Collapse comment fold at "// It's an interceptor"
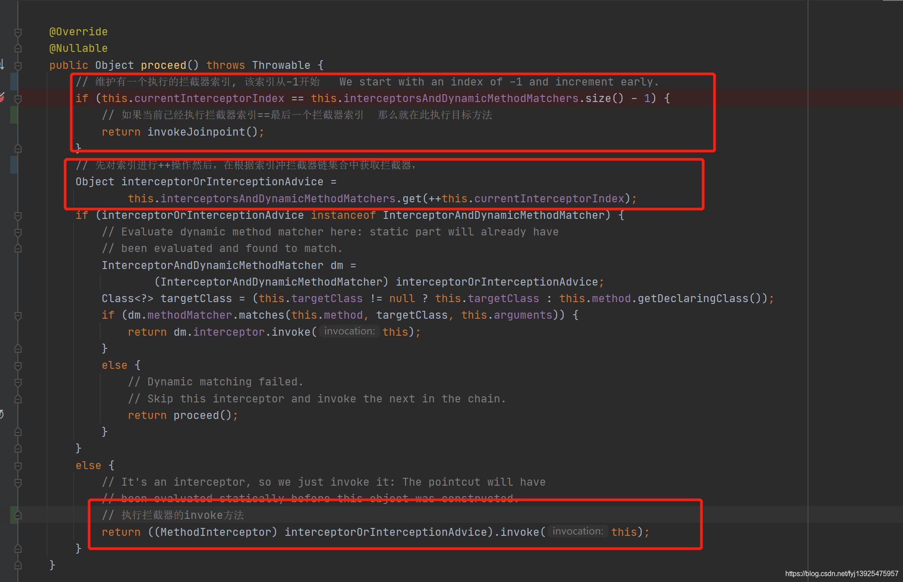903x582 pixels. [x=18, y=483]
